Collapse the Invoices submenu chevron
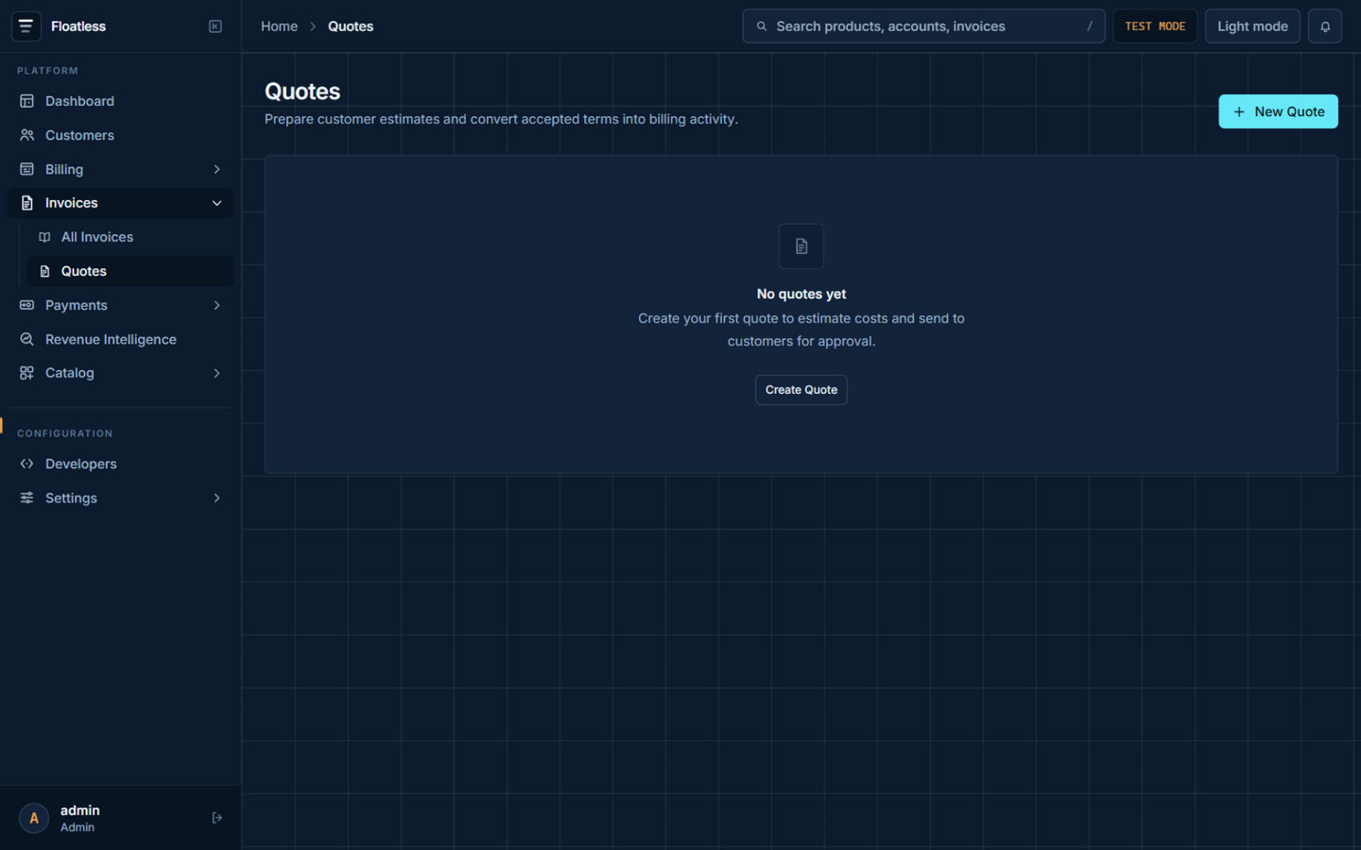This screenshot has height=850, width=1361. tap(216, 203)
